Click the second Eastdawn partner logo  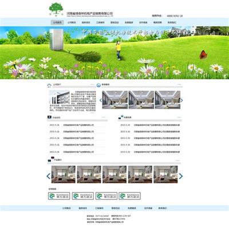(83, 196)
